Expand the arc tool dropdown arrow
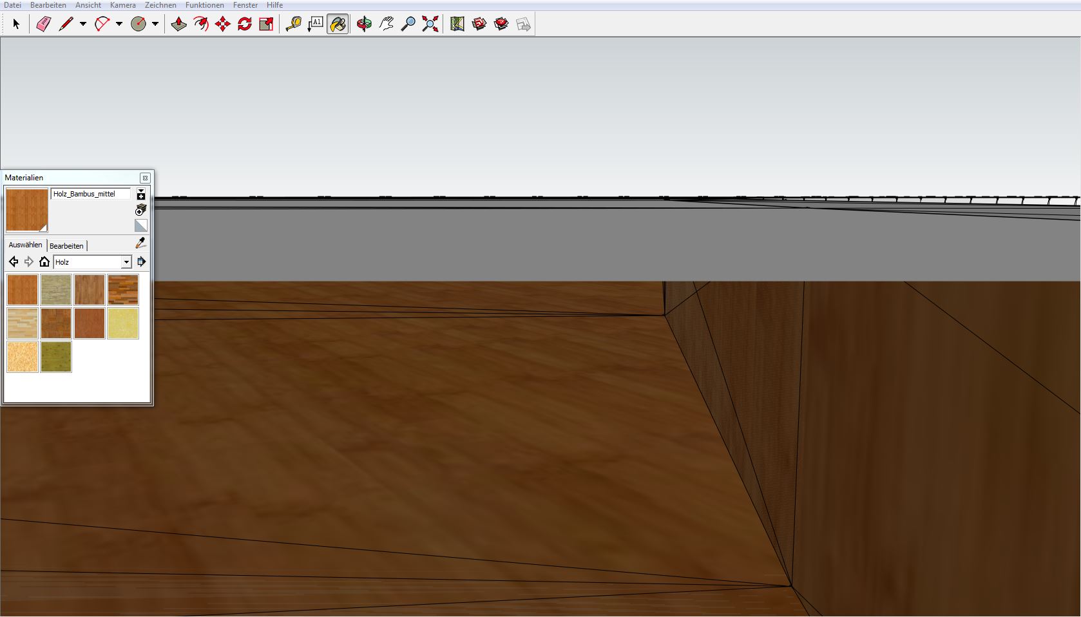 pos(119,24)
